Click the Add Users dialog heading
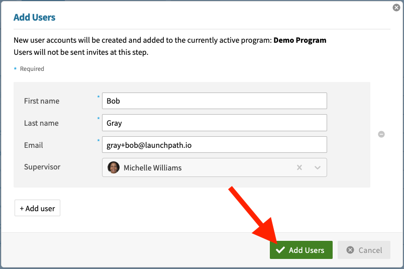404x269 pixels. click(x=34, y=18)
